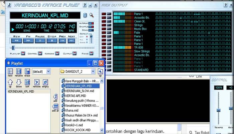Toggle the Control window button

click(40, 53)
